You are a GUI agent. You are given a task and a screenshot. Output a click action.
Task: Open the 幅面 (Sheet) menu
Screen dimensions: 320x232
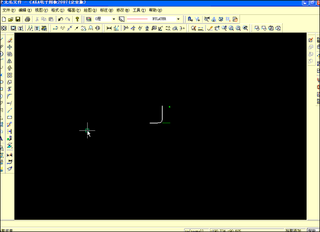tap(74, 10)
